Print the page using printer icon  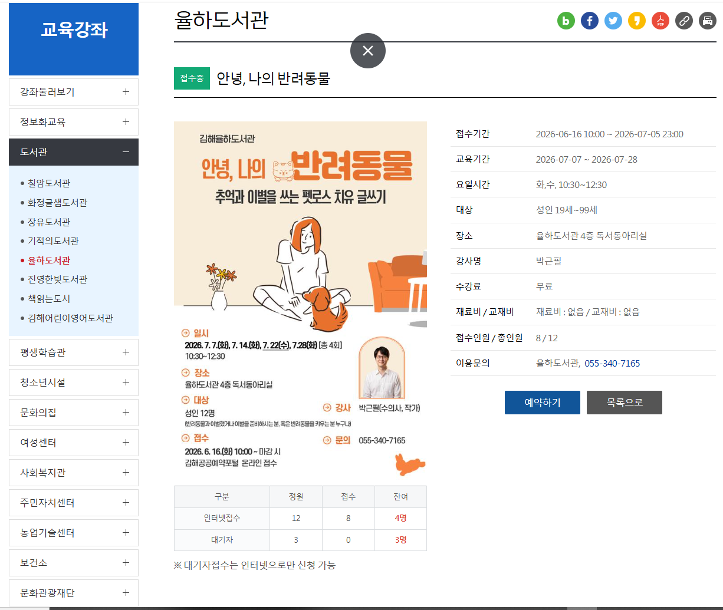[x=708, y=21]
